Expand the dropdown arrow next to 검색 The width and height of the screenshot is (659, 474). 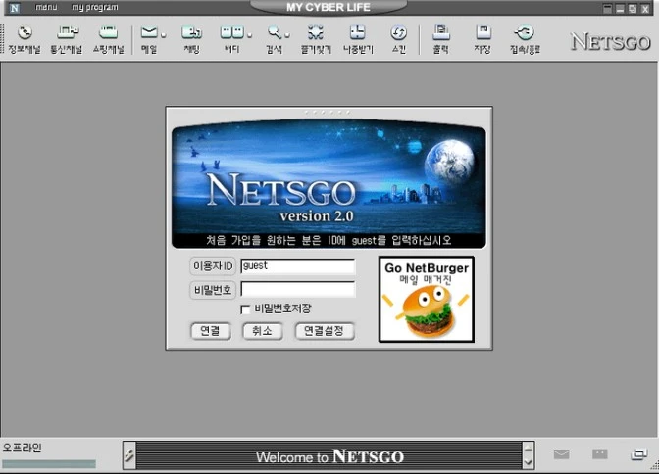coord(287,35)
